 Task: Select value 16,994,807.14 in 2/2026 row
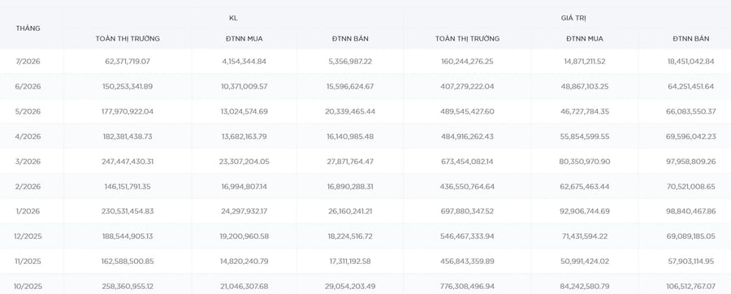tap(244, 186)
